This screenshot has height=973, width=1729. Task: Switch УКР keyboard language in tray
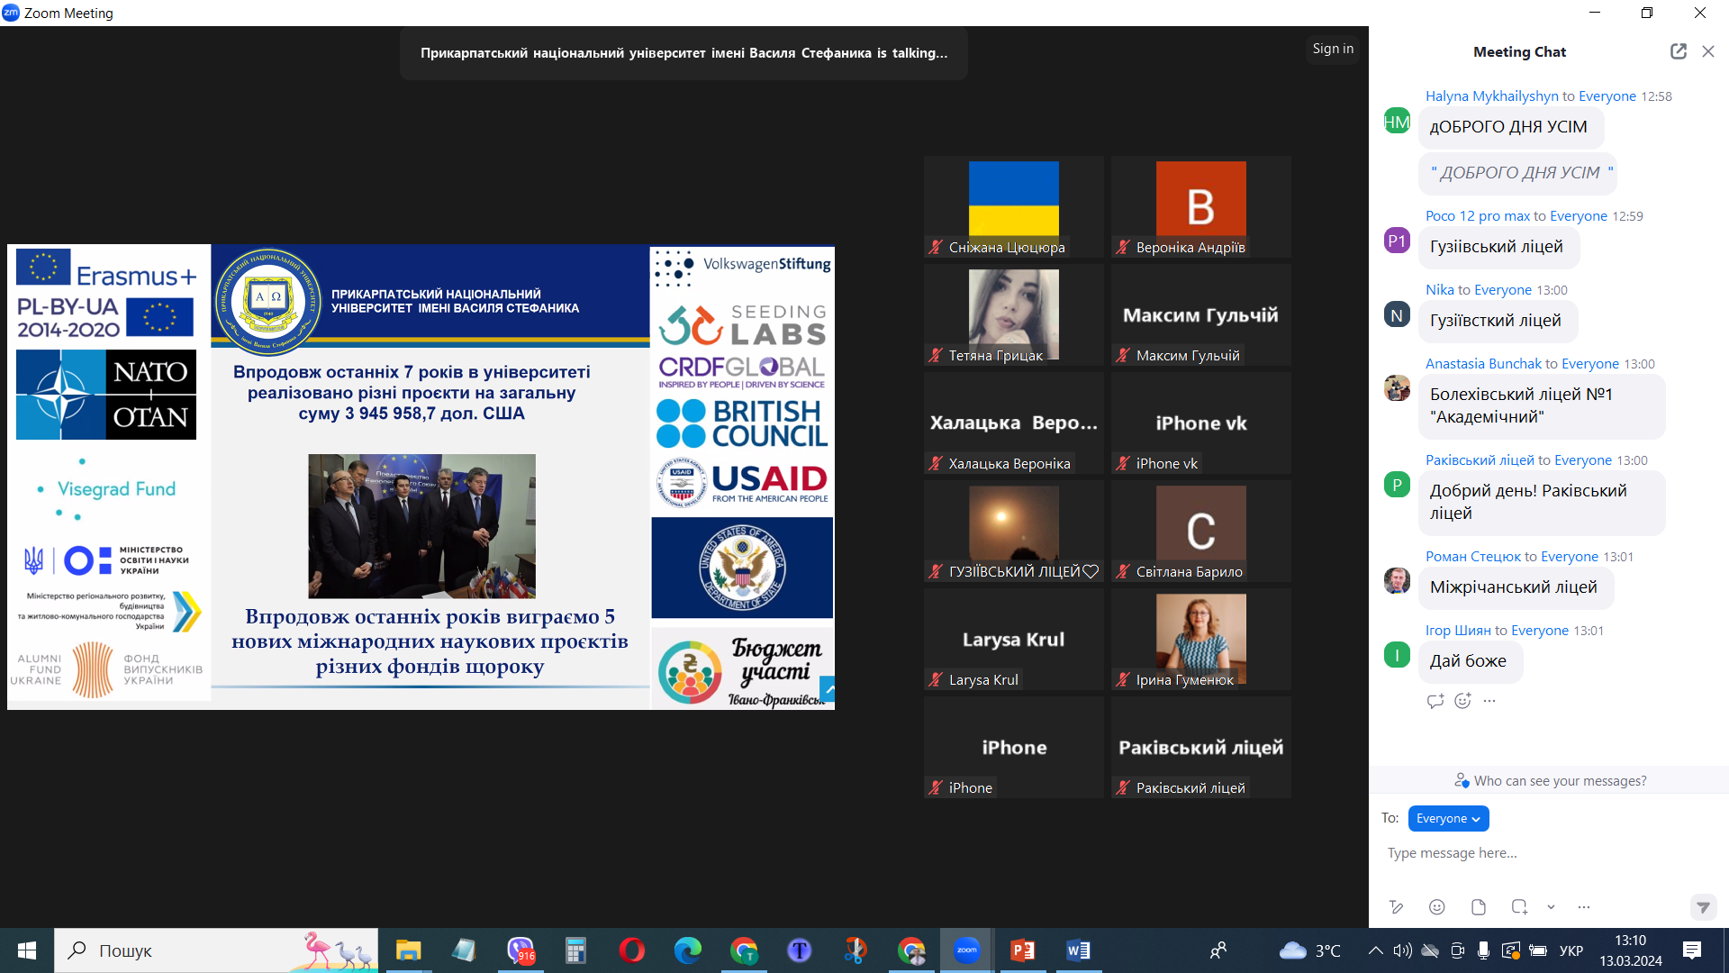pos(1571,950)
